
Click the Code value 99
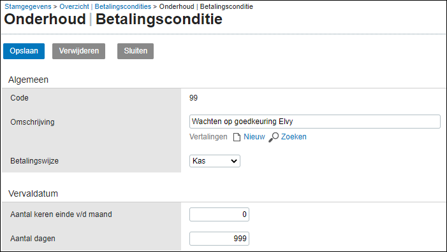tap(193, 98)
